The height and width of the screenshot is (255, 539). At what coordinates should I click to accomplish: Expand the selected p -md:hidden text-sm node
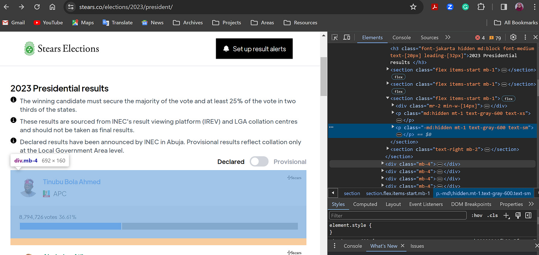click(x=393, y=127)
